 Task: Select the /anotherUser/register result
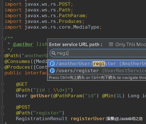click(x=97, y=64)
